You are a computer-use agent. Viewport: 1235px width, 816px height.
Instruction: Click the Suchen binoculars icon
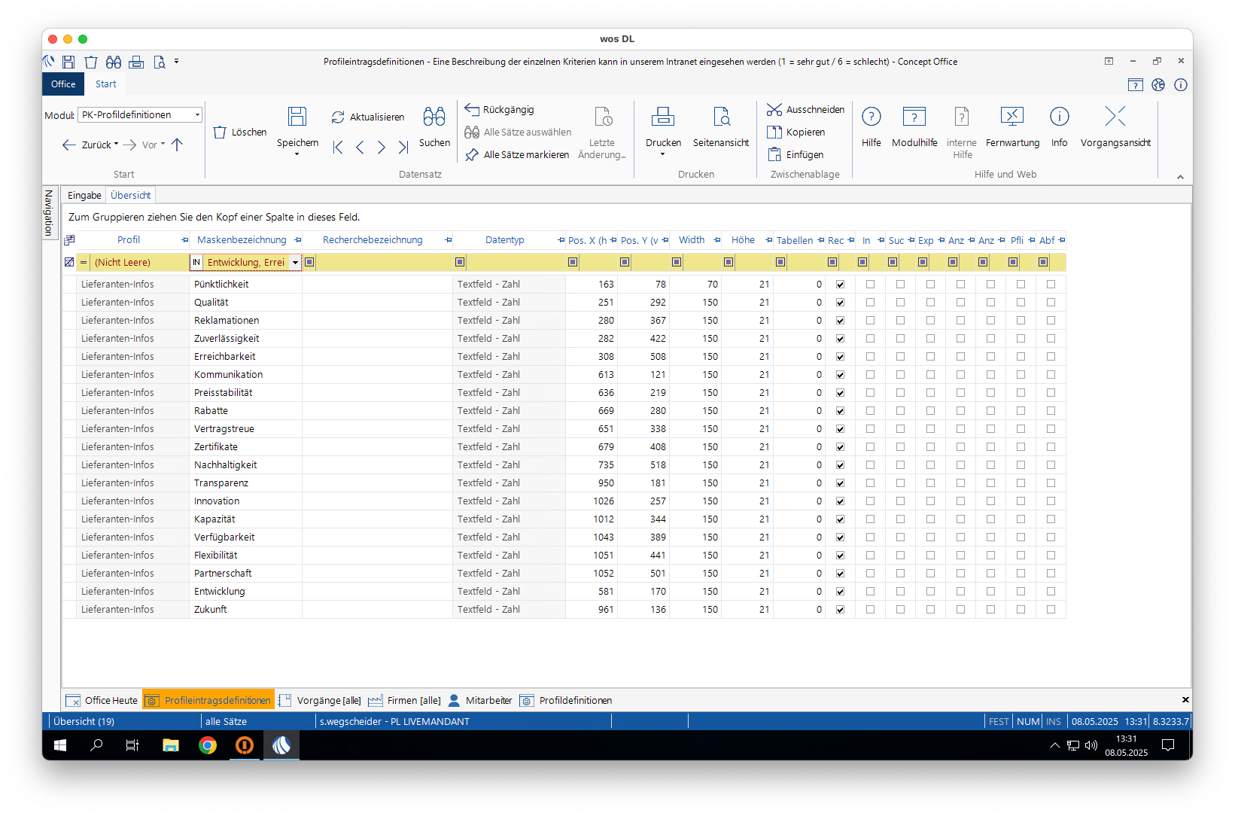(x=434, y=116)
